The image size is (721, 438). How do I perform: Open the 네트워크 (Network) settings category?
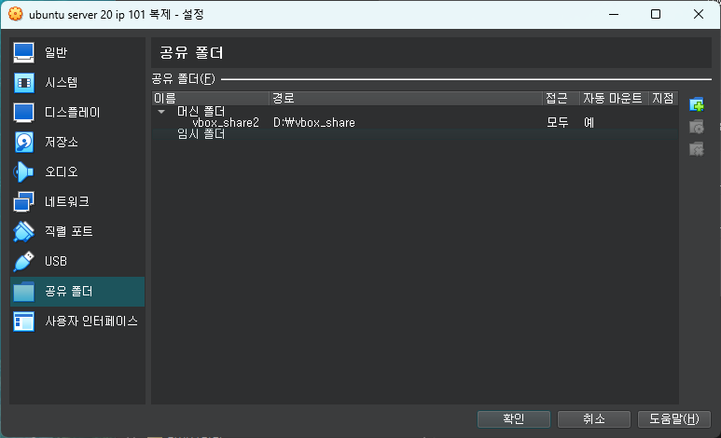pyautogui.click(x=77, y=202)
